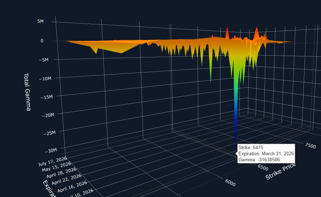This screenshot has width=321, height=197.
Task: Click the green spike left of the deepest blue spike
Action: point(211,71)
